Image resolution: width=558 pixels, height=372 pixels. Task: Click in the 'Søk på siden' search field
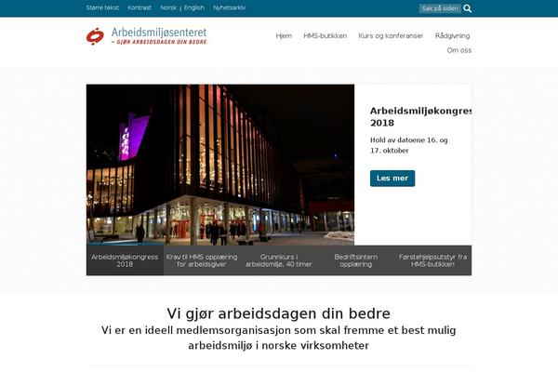click(x=440, y=8)
